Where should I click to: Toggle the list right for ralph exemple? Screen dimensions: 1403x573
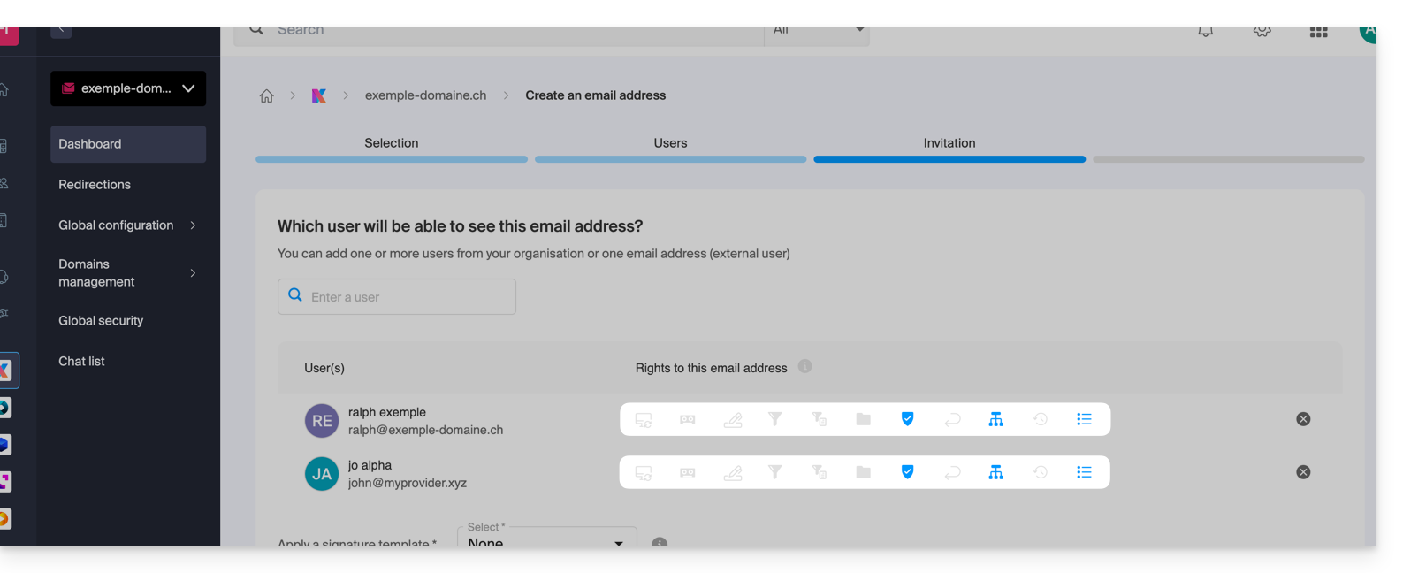(1084, 419)
